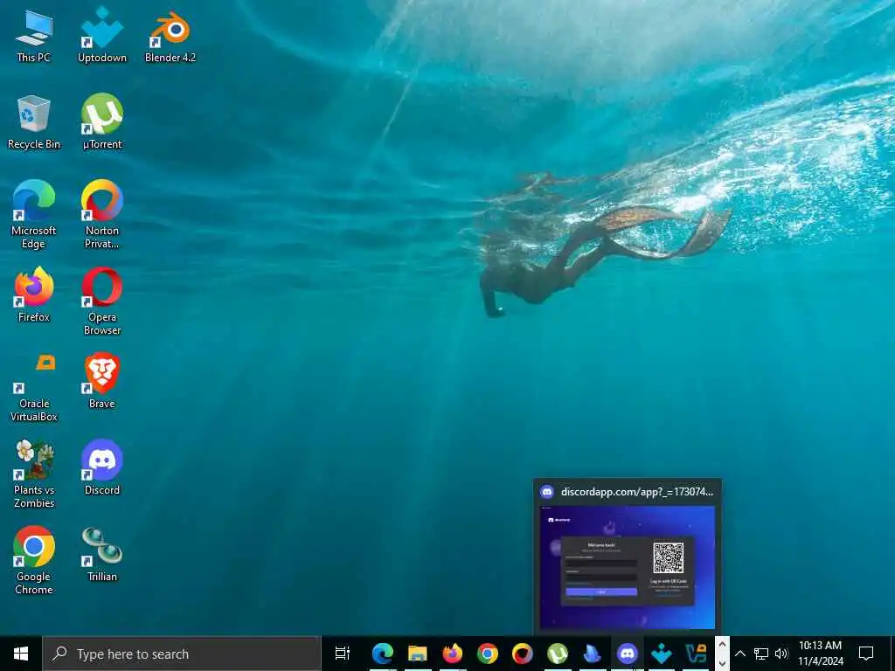Image resolution: width=895 pixels, height=671 pixels.
Task: Click the taskbar search box
Action: pos(182,654)
